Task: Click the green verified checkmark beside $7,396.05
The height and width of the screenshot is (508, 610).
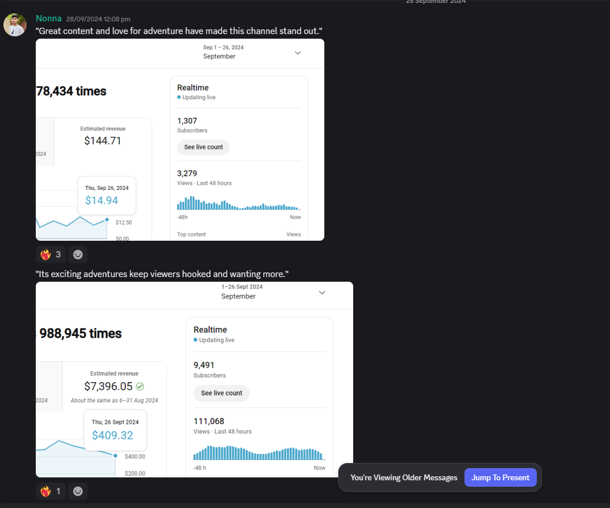Action: pyautogui.click(x=140, y=387)
